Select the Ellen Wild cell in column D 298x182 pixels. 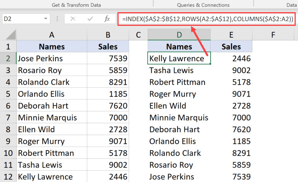(179, 106)
